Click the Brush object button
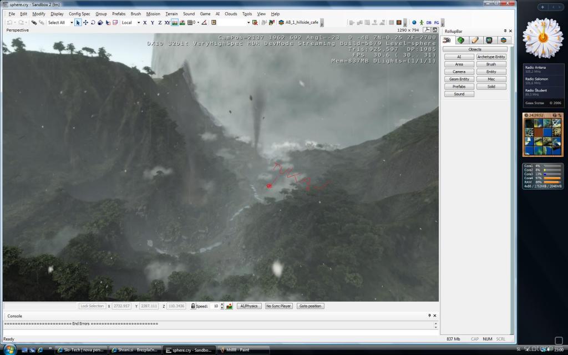Screen dimensions: 568x355 (491, 64)
